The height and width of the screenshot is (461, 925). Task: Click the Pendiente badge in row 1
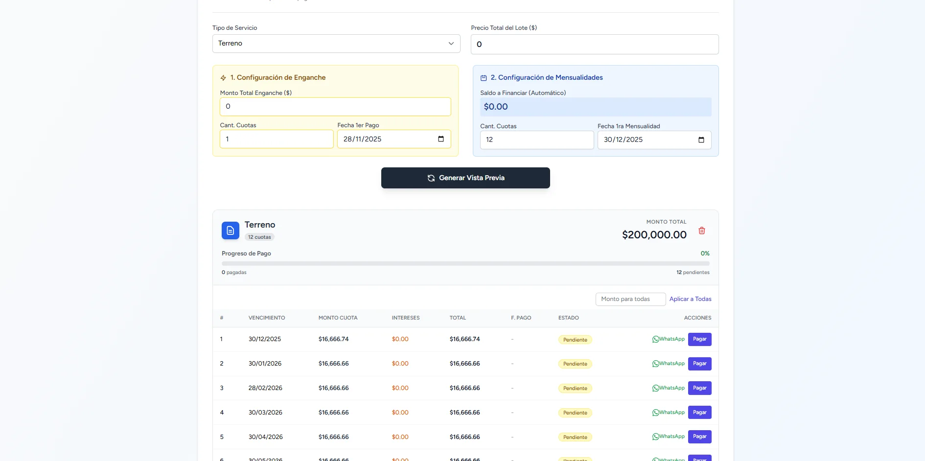tap(575, 340)
